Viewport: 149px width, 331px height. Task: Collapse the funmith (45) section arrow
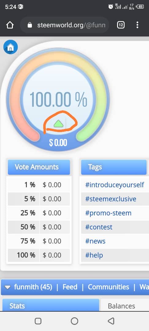point(8,287)
